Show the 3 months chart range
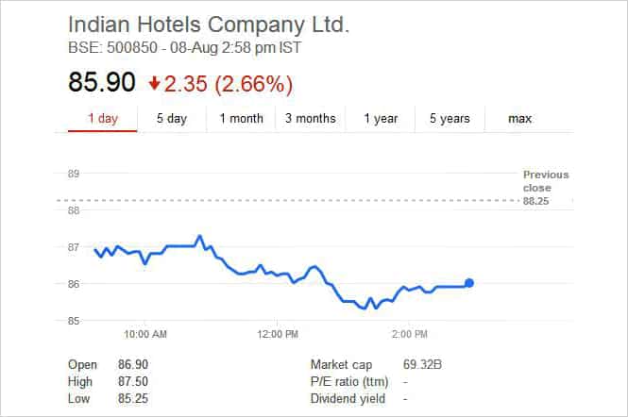Screen dimensions: 628x417 pyautogui.click(x=311, y=119)
